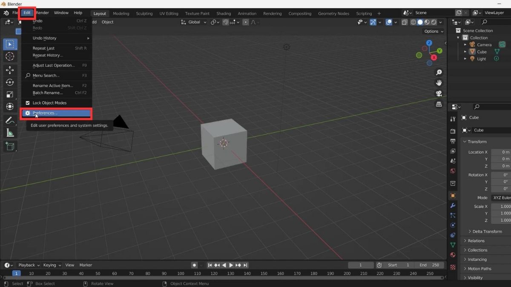Open the Modifier wrench properties tab
This screenshot has width=511, height=287.
coord(453,206)
